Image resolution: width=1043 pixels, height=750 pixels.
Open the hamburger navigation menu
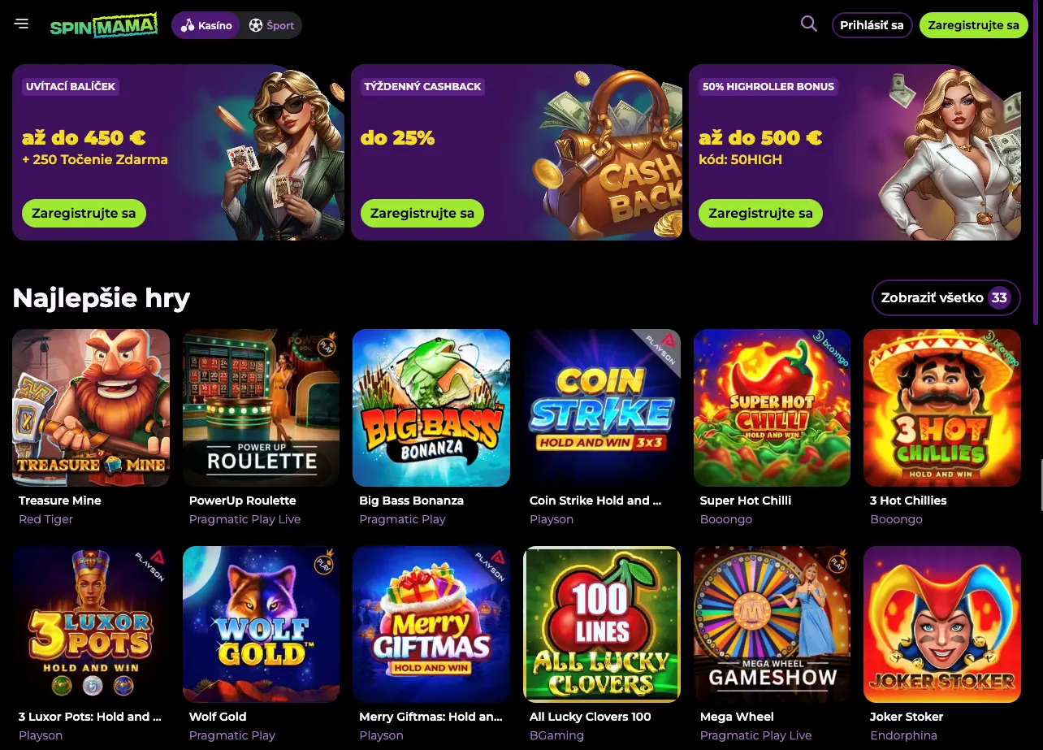[21, 24]
